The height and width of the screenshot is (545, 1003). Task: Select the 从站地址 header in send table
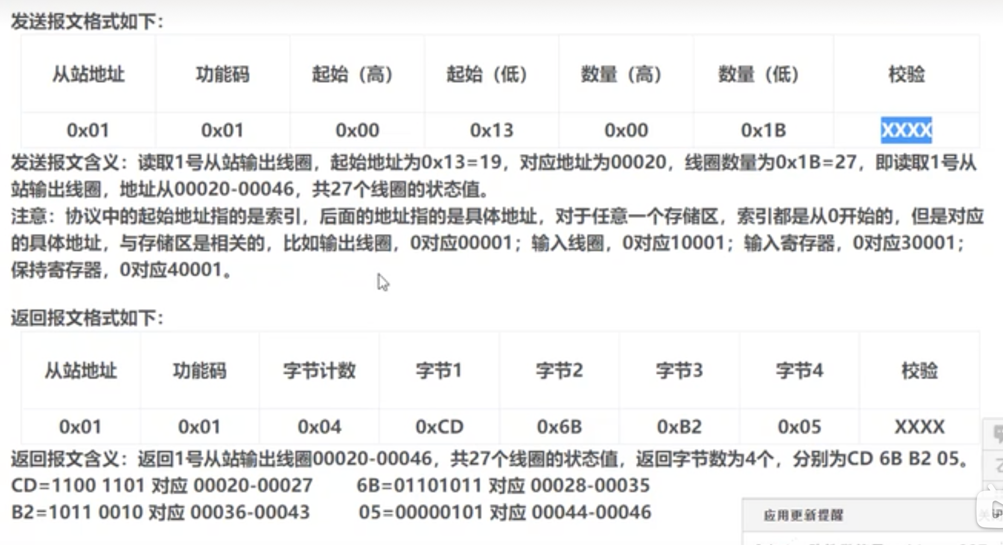[88, 74]
